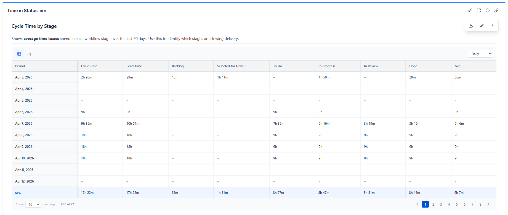Screen dimensions: 508x215
Task: Click the In Progress column header
Action: pyautogui.click(x=337, y=66)
